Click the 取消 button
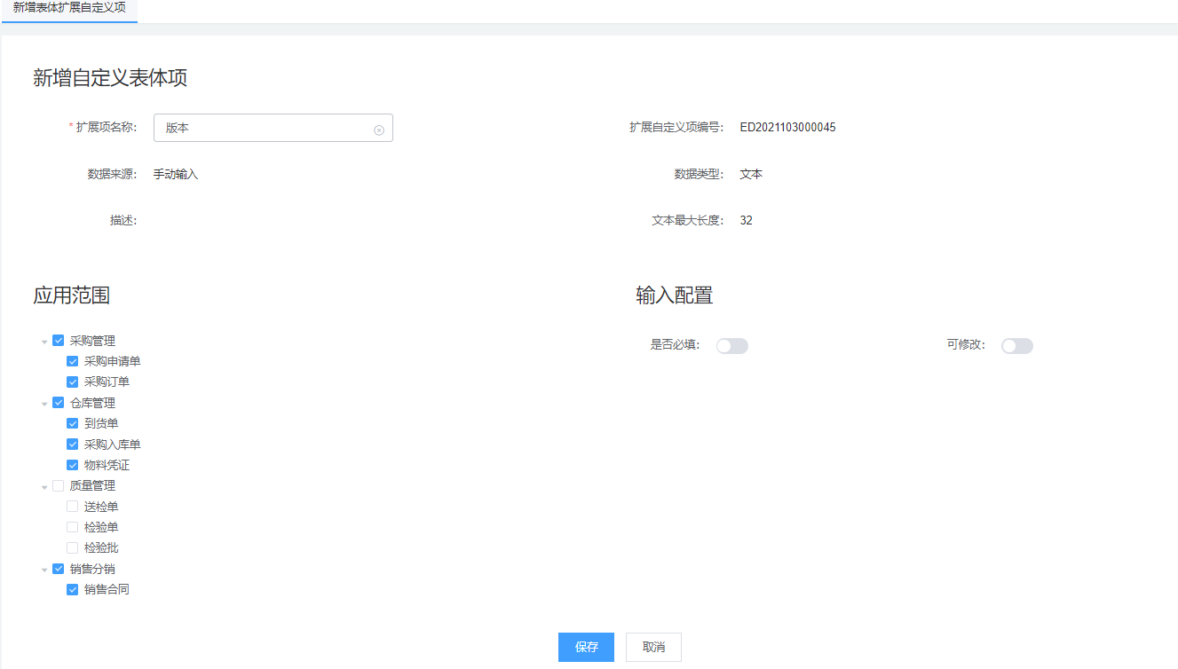The image size is (1178, 669). point(653,648)
